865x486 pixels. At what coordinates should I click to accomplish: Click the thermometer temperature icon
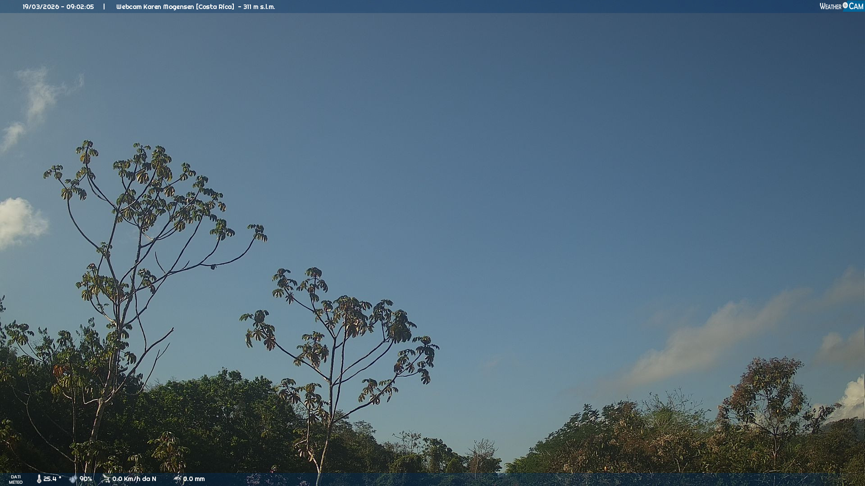click(39, 479)
